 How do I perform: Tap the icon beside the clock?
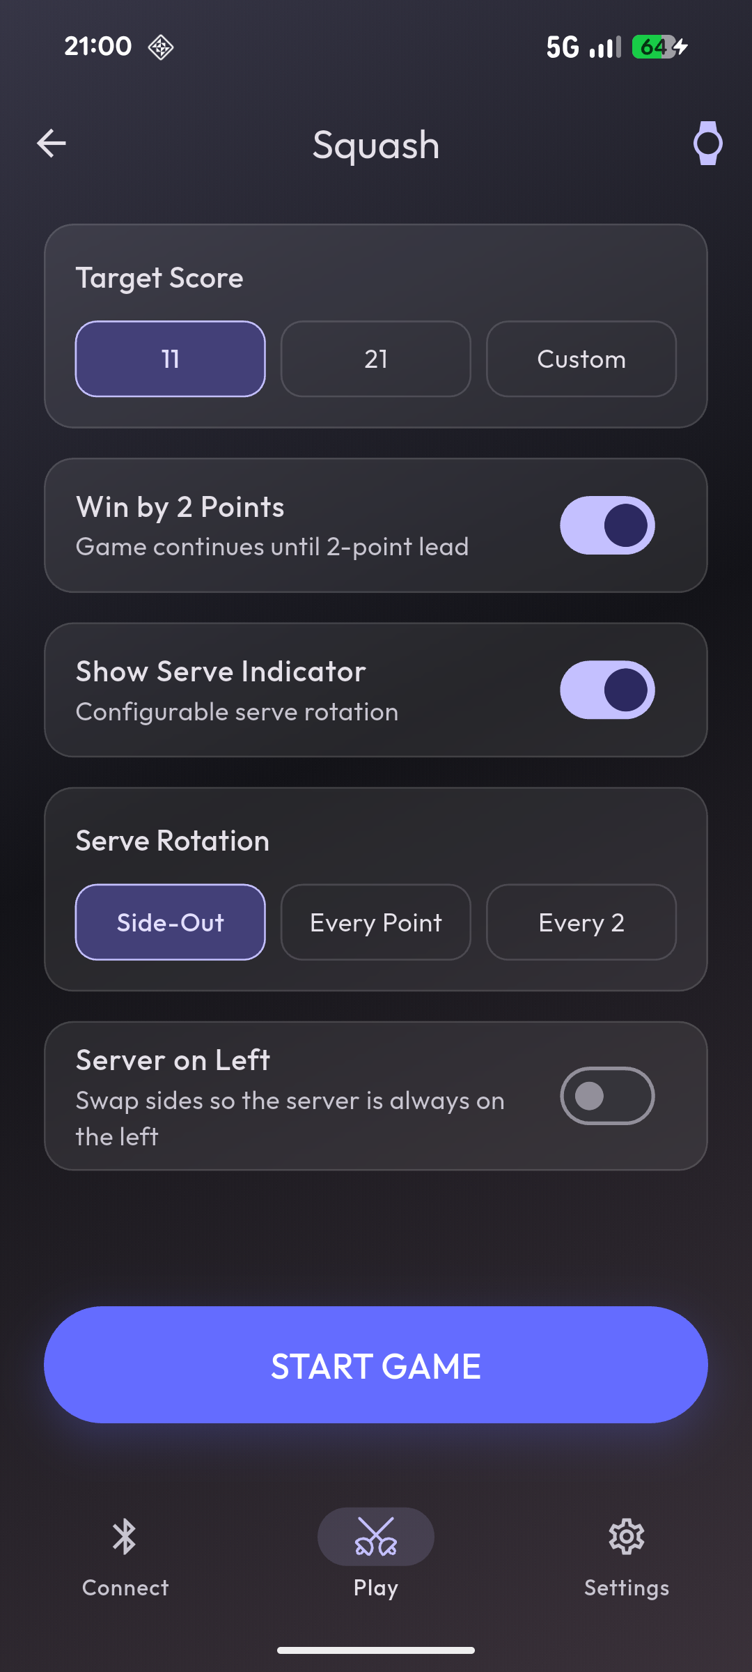coord(161,47)
